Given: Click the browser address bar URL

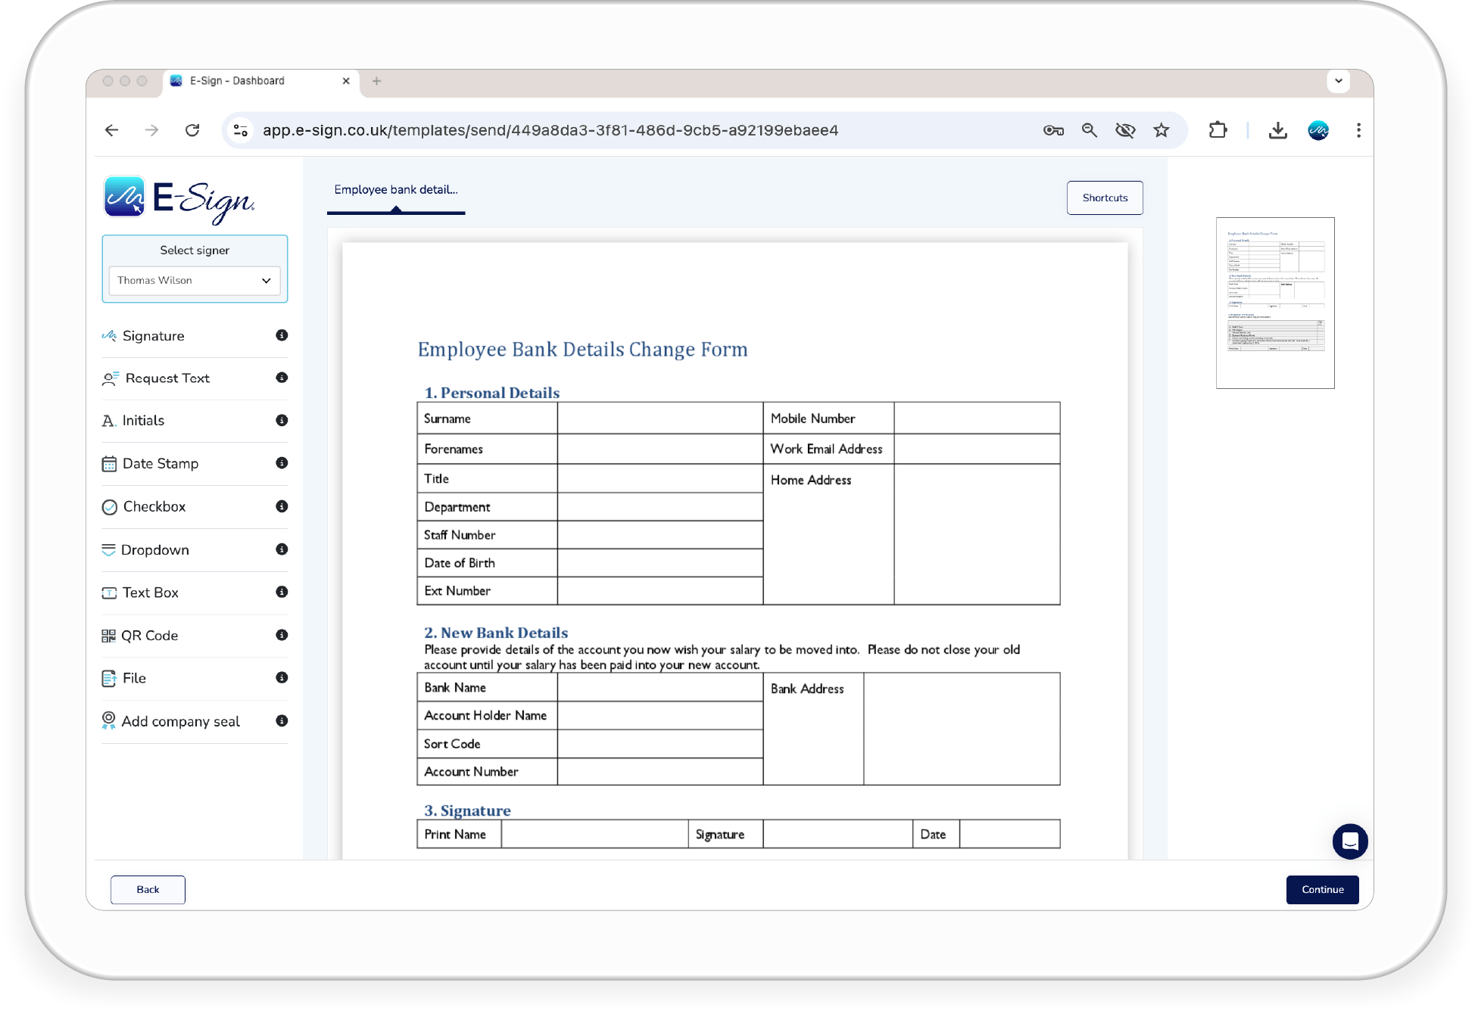Looking at the screenshot, I should point(550,130).
